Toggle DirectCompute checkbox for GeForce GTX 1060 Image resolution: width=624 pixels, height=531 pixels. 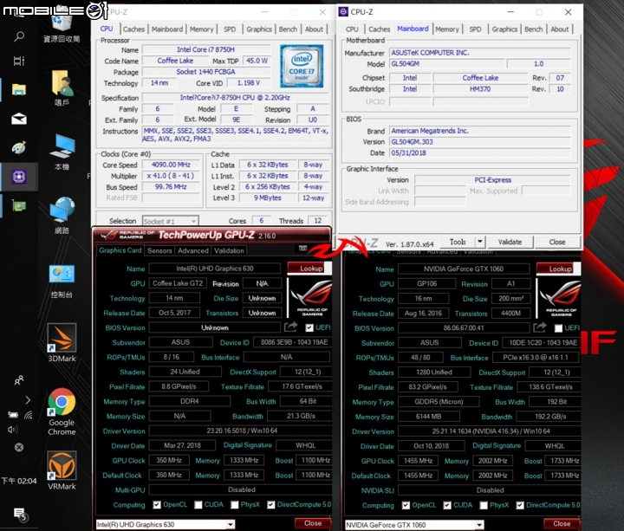click(520, 505)
